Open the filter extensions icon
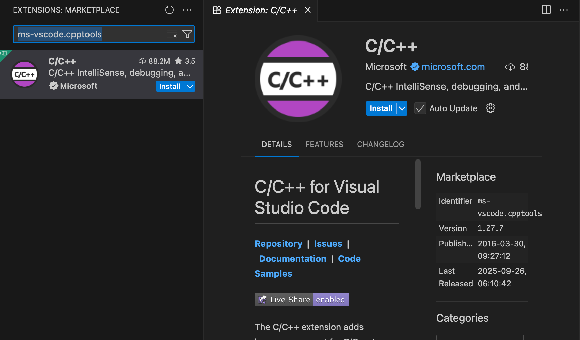 coord(187,34)
